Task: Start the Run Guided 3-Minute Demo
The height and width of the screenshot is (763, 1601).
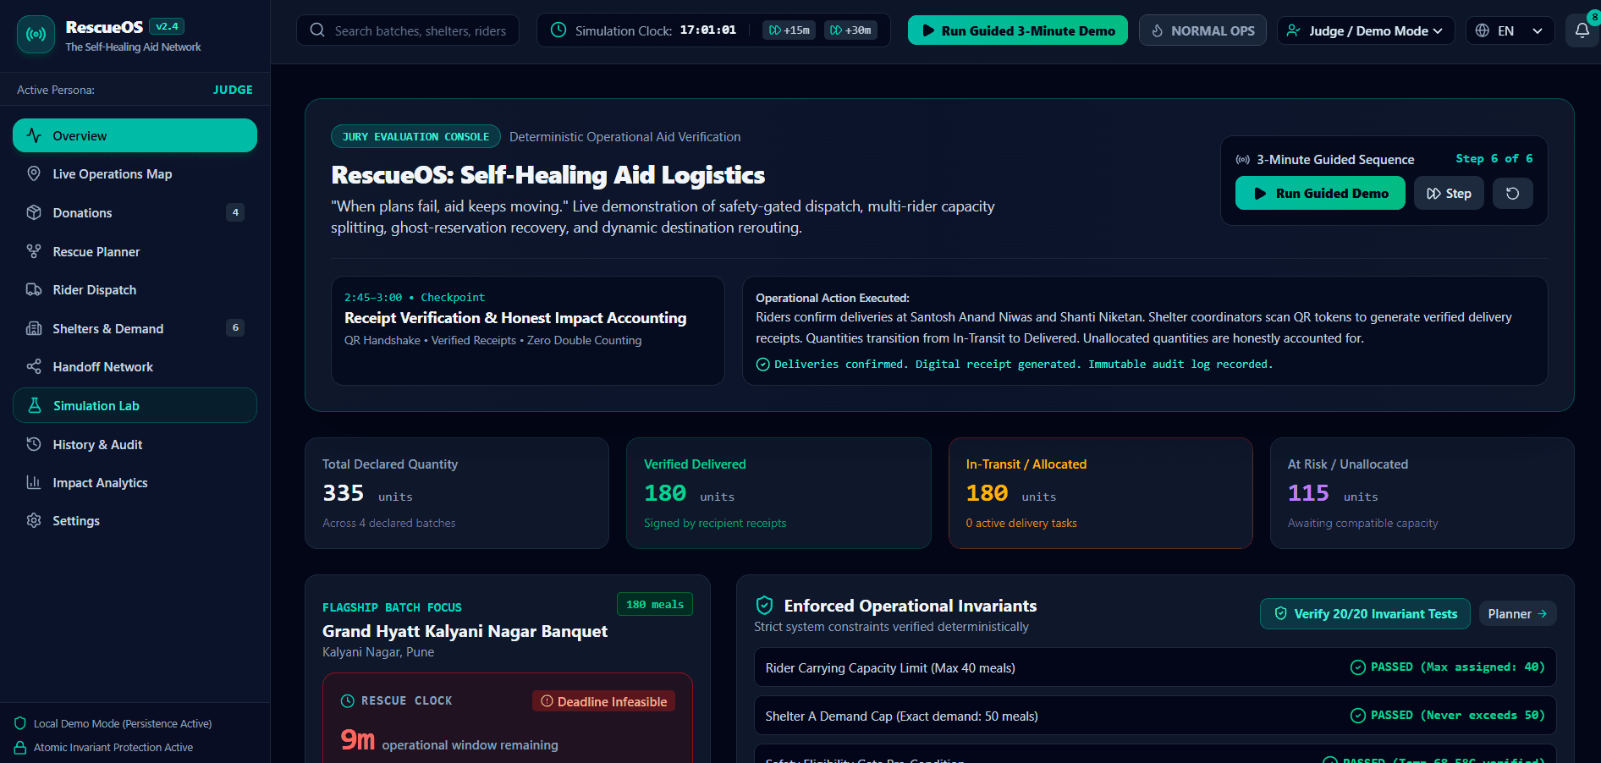Action: [x=1018, y=30]
